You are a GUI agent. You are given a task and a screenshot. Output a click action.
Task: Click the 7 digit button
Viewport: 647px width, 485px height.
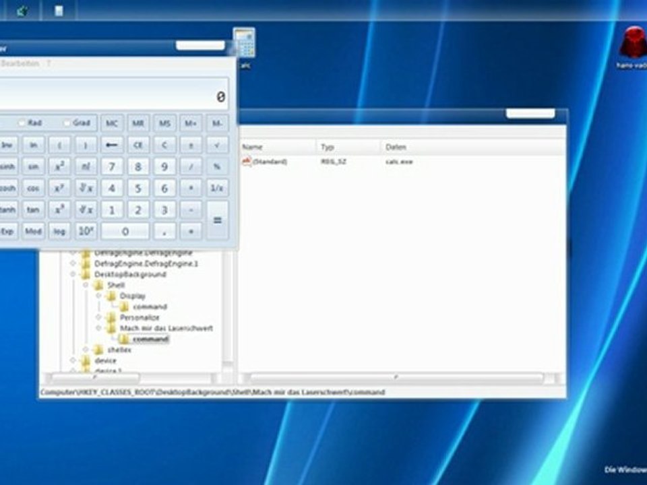coord(112,166)
